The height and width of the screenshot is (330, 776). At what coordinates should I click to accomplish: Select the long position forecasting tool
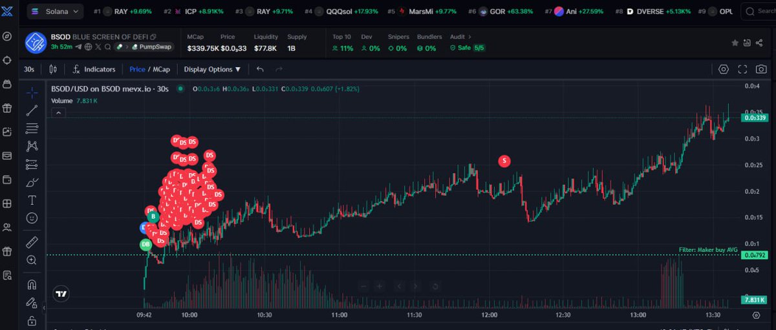[32, 164]
